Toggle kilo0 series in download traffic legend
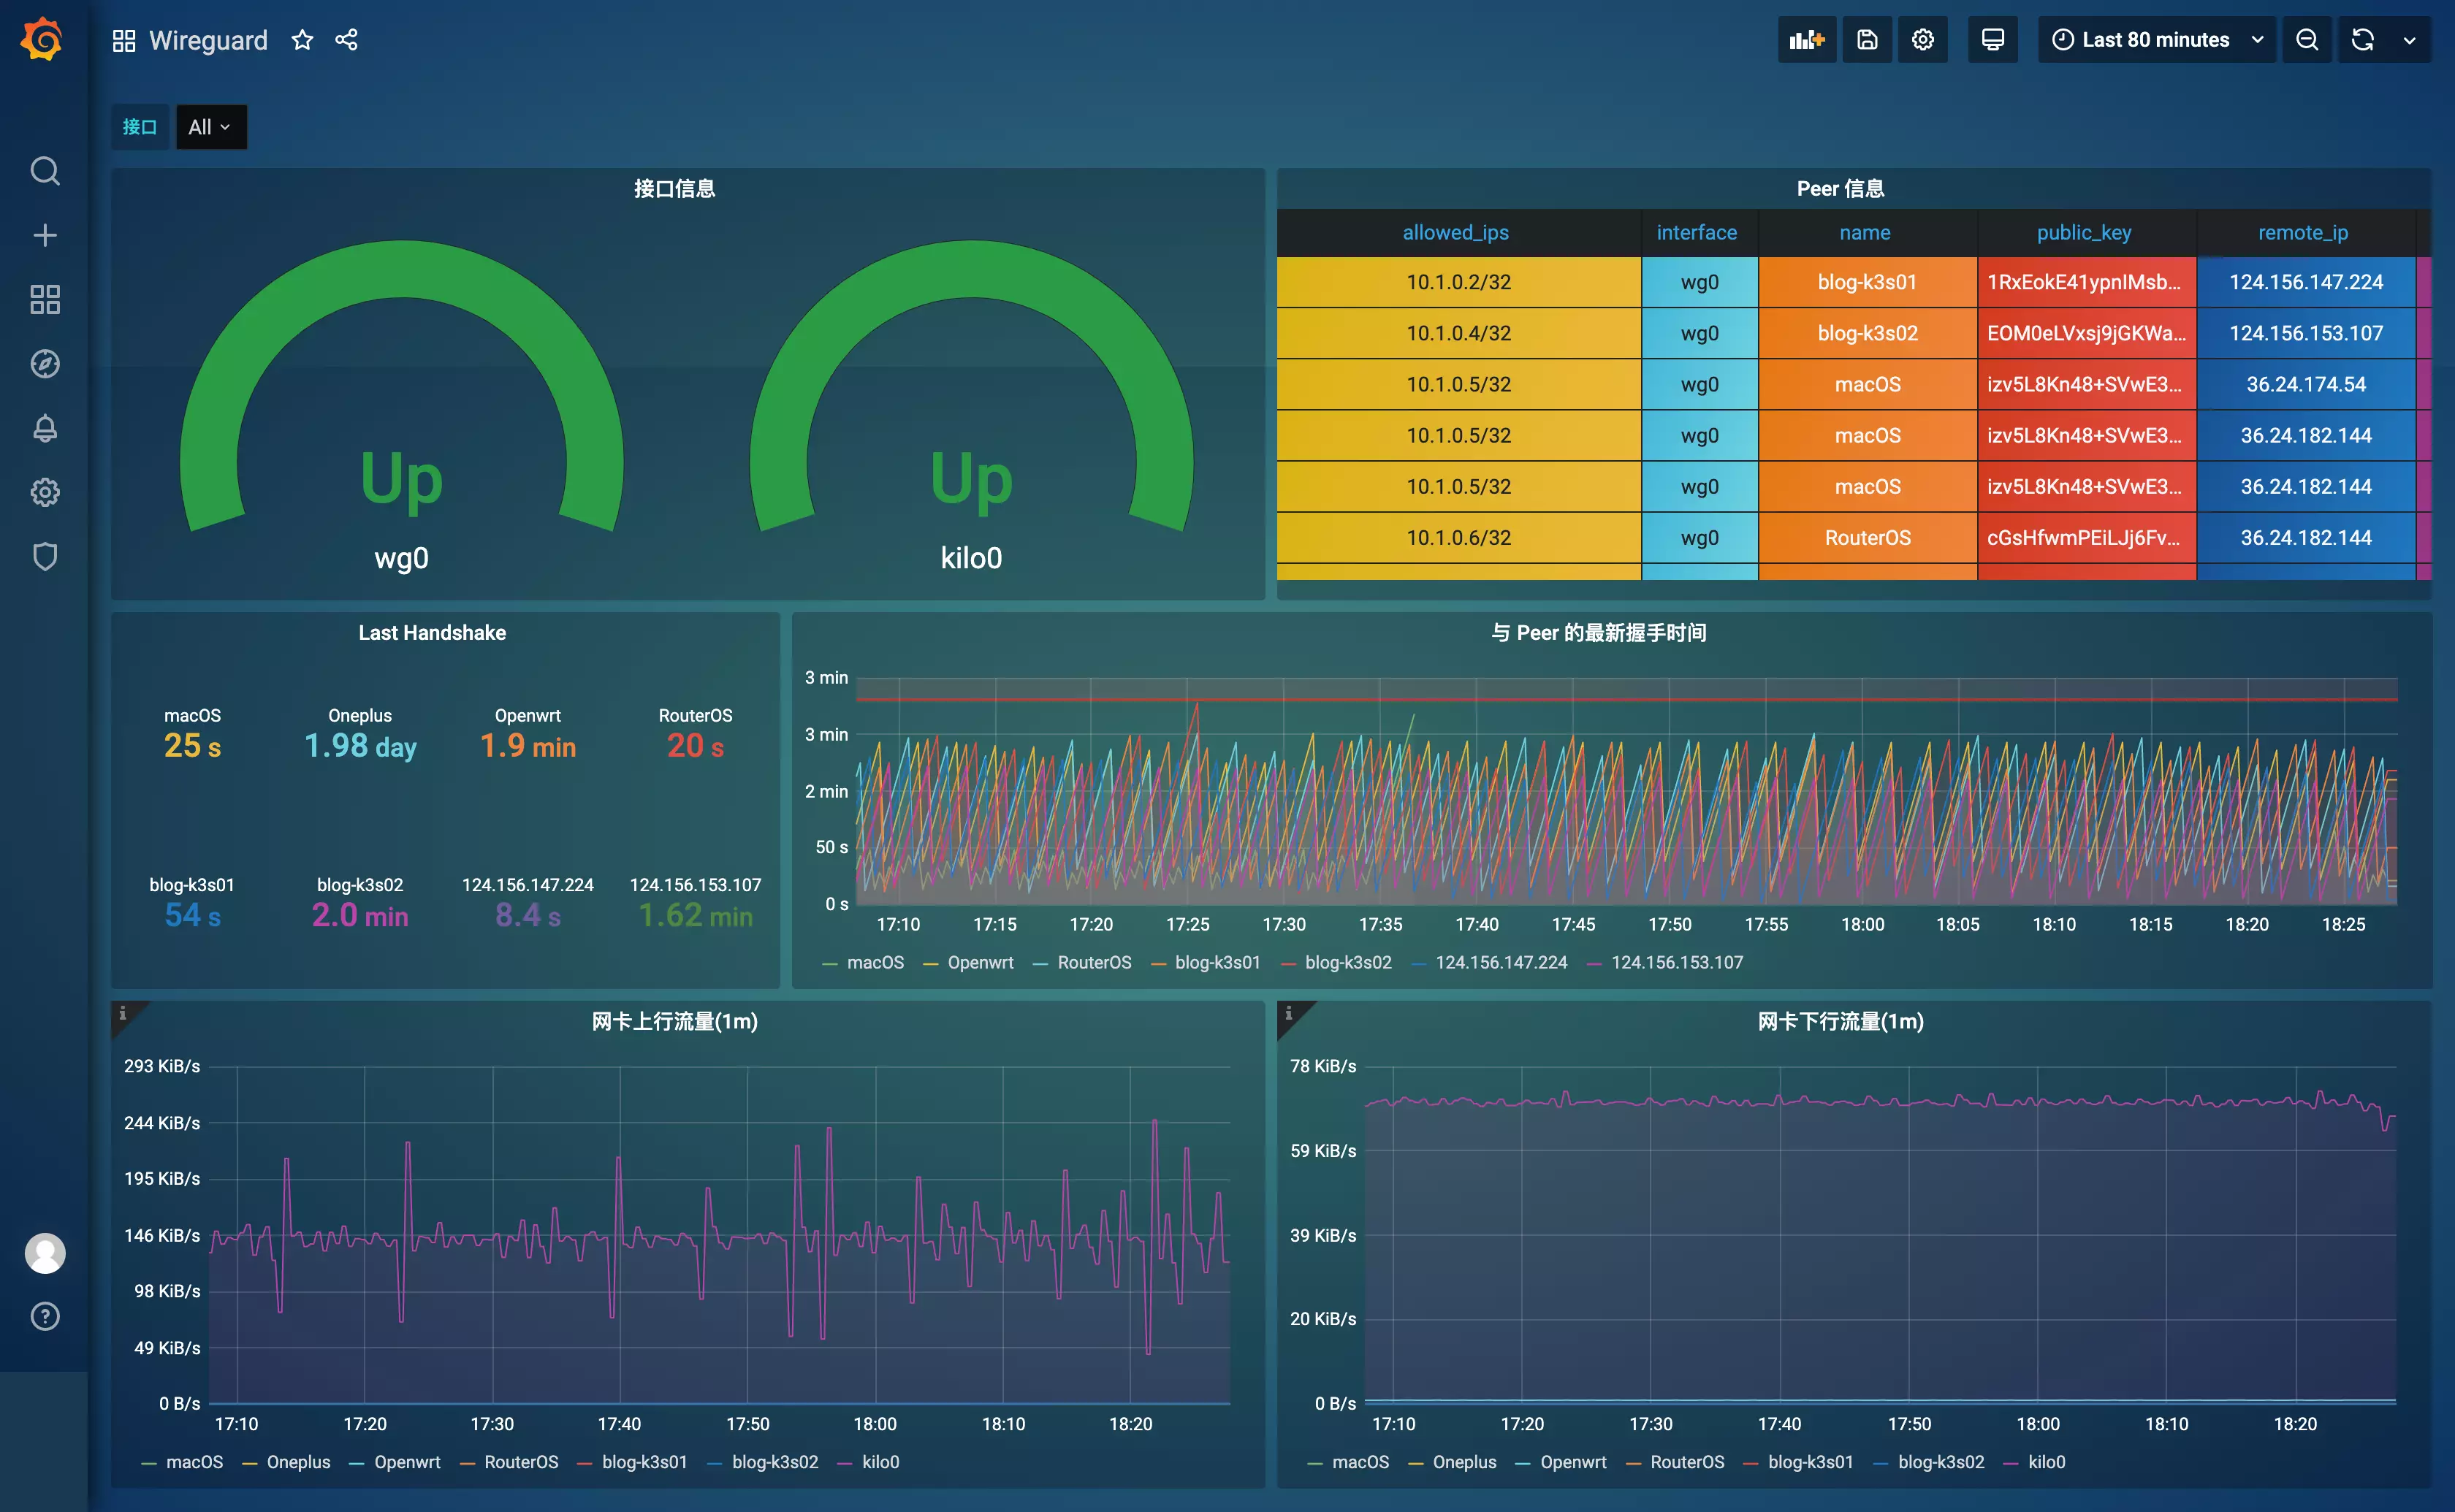Screen dimensions: 2455x1512 pos(2046,1462)
